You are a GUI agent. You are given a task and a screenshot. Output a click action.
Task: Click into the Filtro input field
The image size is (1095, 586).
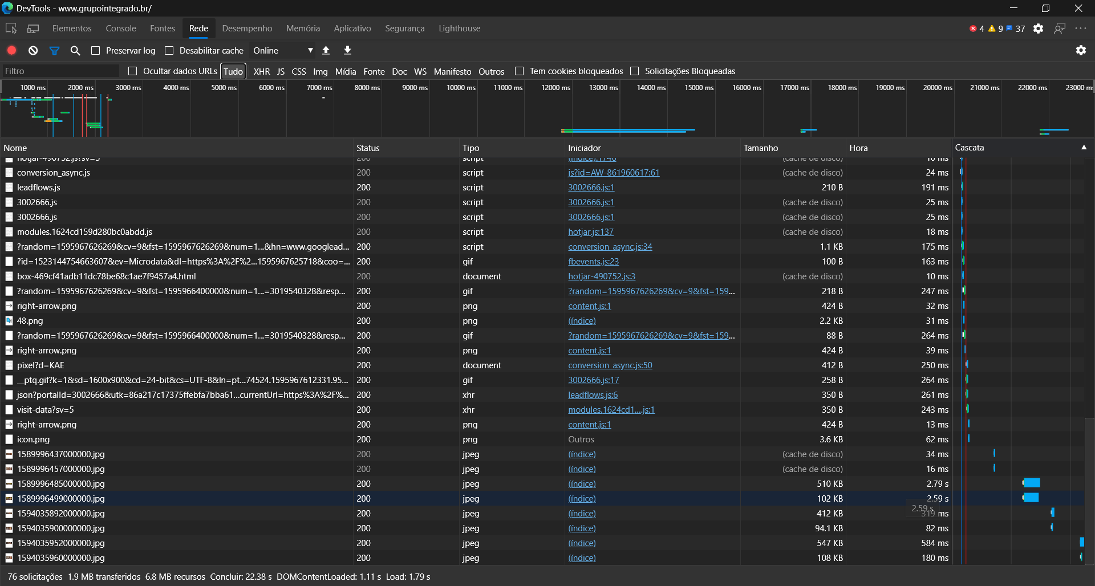coord(60,71)
